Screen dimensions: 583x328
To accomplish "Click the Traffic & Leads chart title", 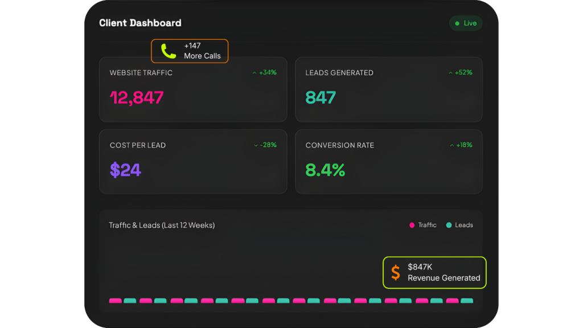I will click(x=162, y=225).
